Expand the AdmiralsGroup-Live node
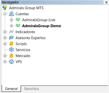This screenshot has width=109, height=93. coord(11,20)
